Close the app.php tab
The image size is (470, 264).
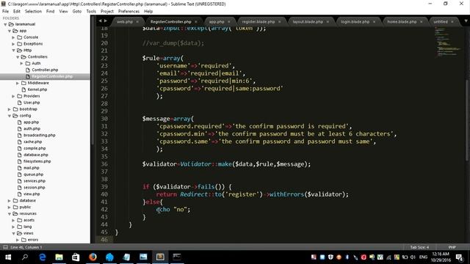click(229, 21)
